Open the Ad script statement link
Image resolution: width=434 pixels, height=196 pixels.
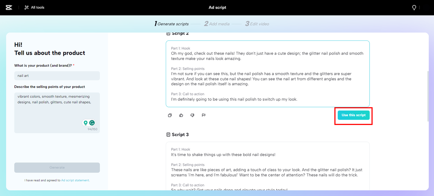pyautogui.click(x=75, y=180)
